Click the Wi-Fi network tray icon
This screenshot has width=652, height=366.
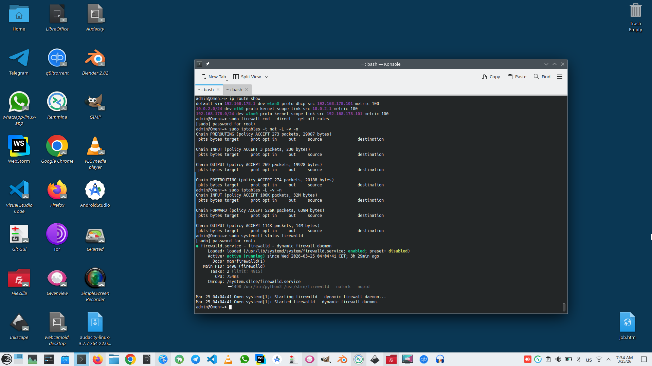(599, 359)
